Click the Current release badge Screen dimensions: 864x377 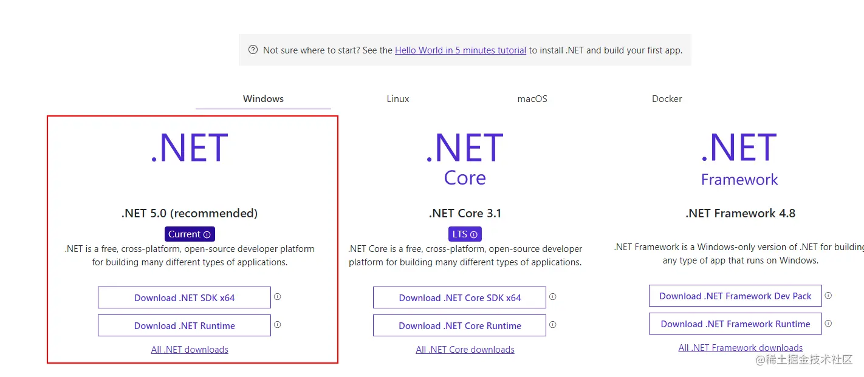click(x=190, y=234)
